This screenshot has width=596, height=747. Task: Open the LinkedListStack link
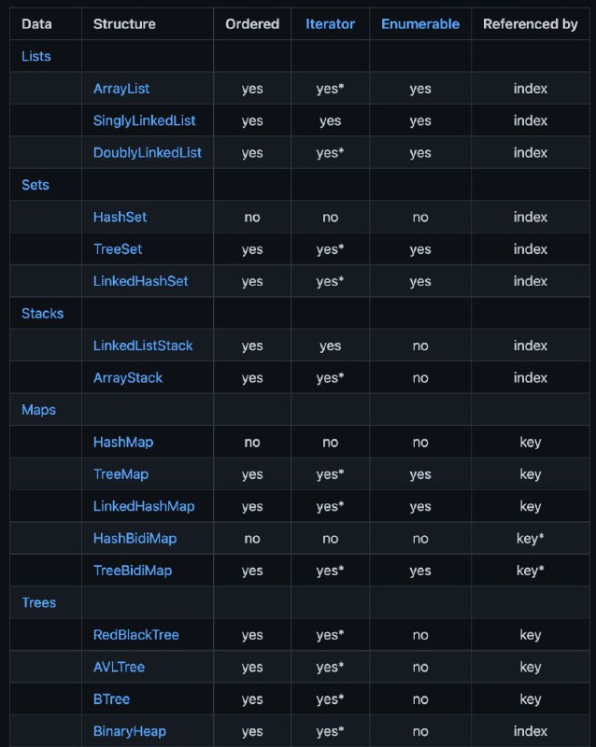tap(143, 345)
